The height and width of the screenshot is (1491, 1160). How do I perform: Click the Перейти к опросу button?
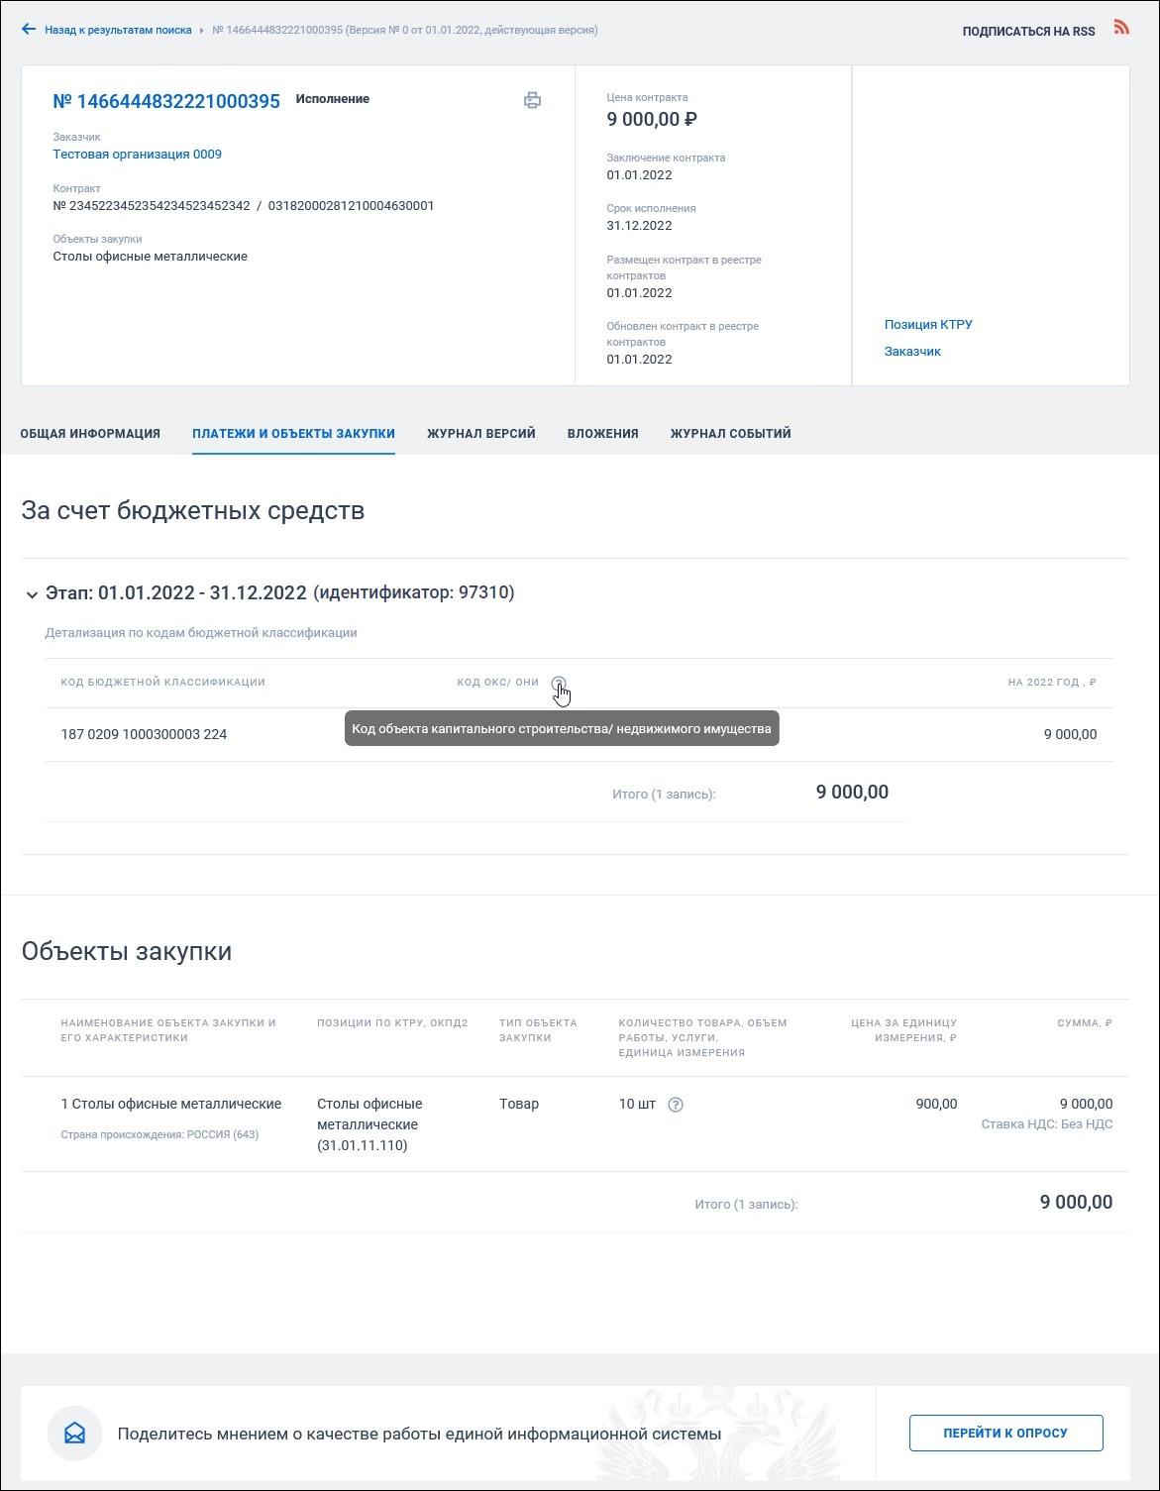[x=1005, y=1434]
